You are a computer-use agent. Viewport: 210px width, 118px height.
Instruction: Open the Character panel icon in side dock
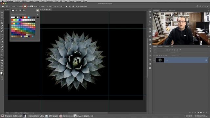tap(150, 48)
